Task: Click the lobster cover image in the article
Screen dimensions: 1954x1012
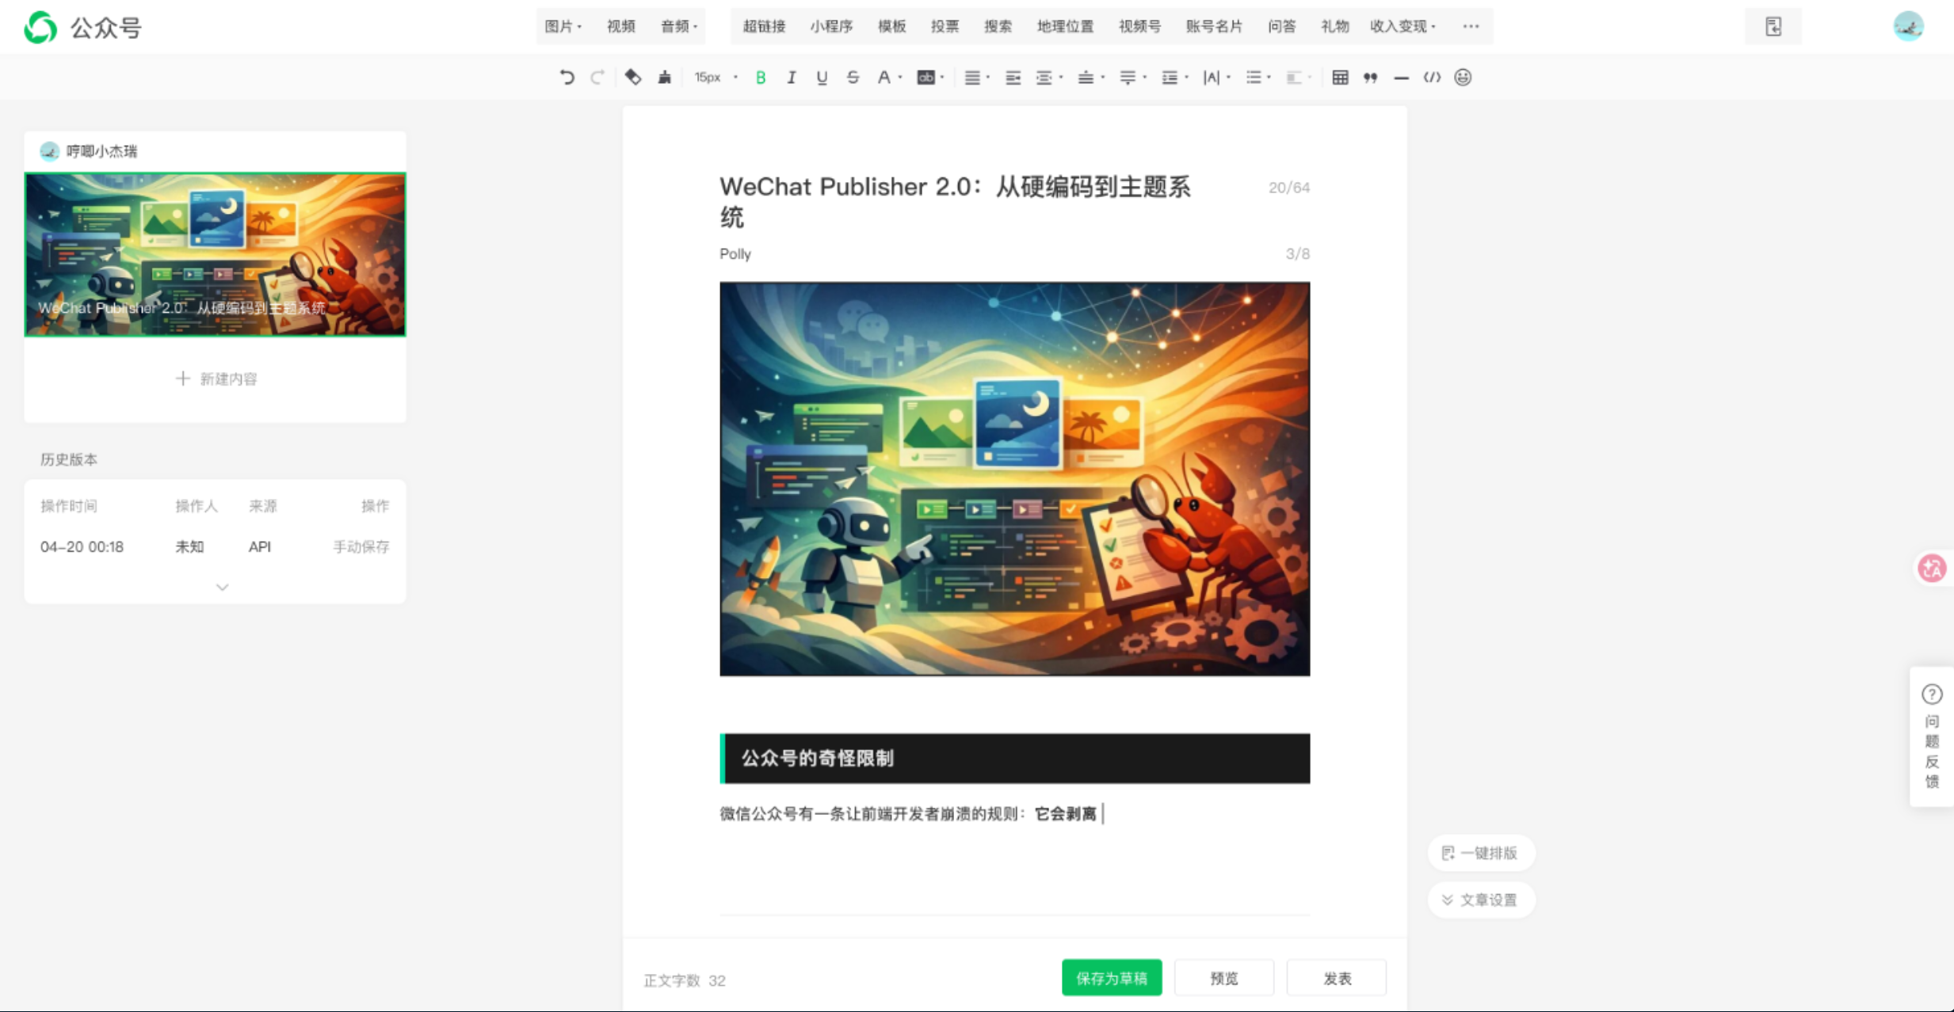Action: pyautogui.click(x=1014, y=478)
